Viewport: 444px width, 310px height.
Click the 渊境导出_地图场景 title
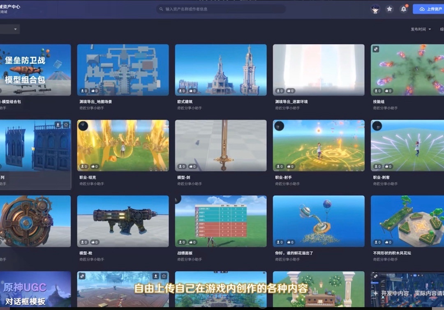[96, 102]
